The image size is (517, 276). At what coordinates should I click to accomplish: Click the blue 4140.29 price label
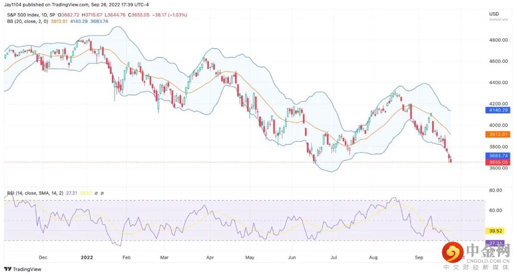[x=498, y=110]
